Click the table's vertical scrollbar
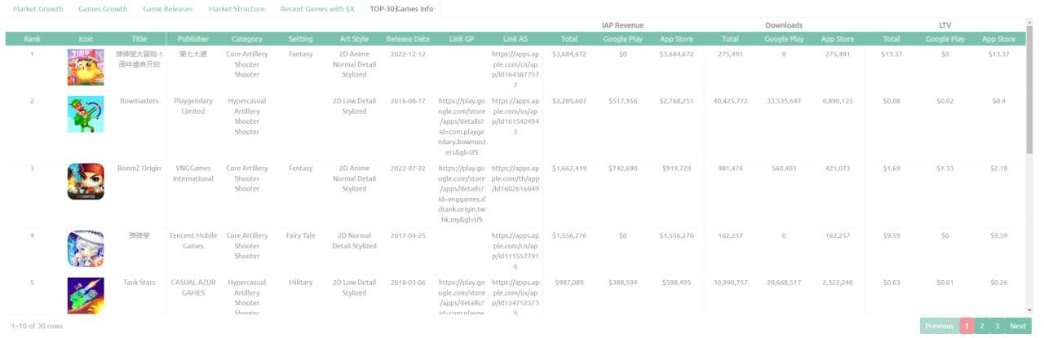This screenshot has height=338, width=1044. pyautogui.click(x=1029, y=98)
